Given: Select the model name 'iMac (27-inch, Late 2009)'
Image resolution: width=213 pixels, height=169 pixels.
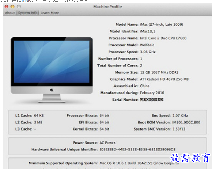Looking at the screenshot, I should (162, 24).
